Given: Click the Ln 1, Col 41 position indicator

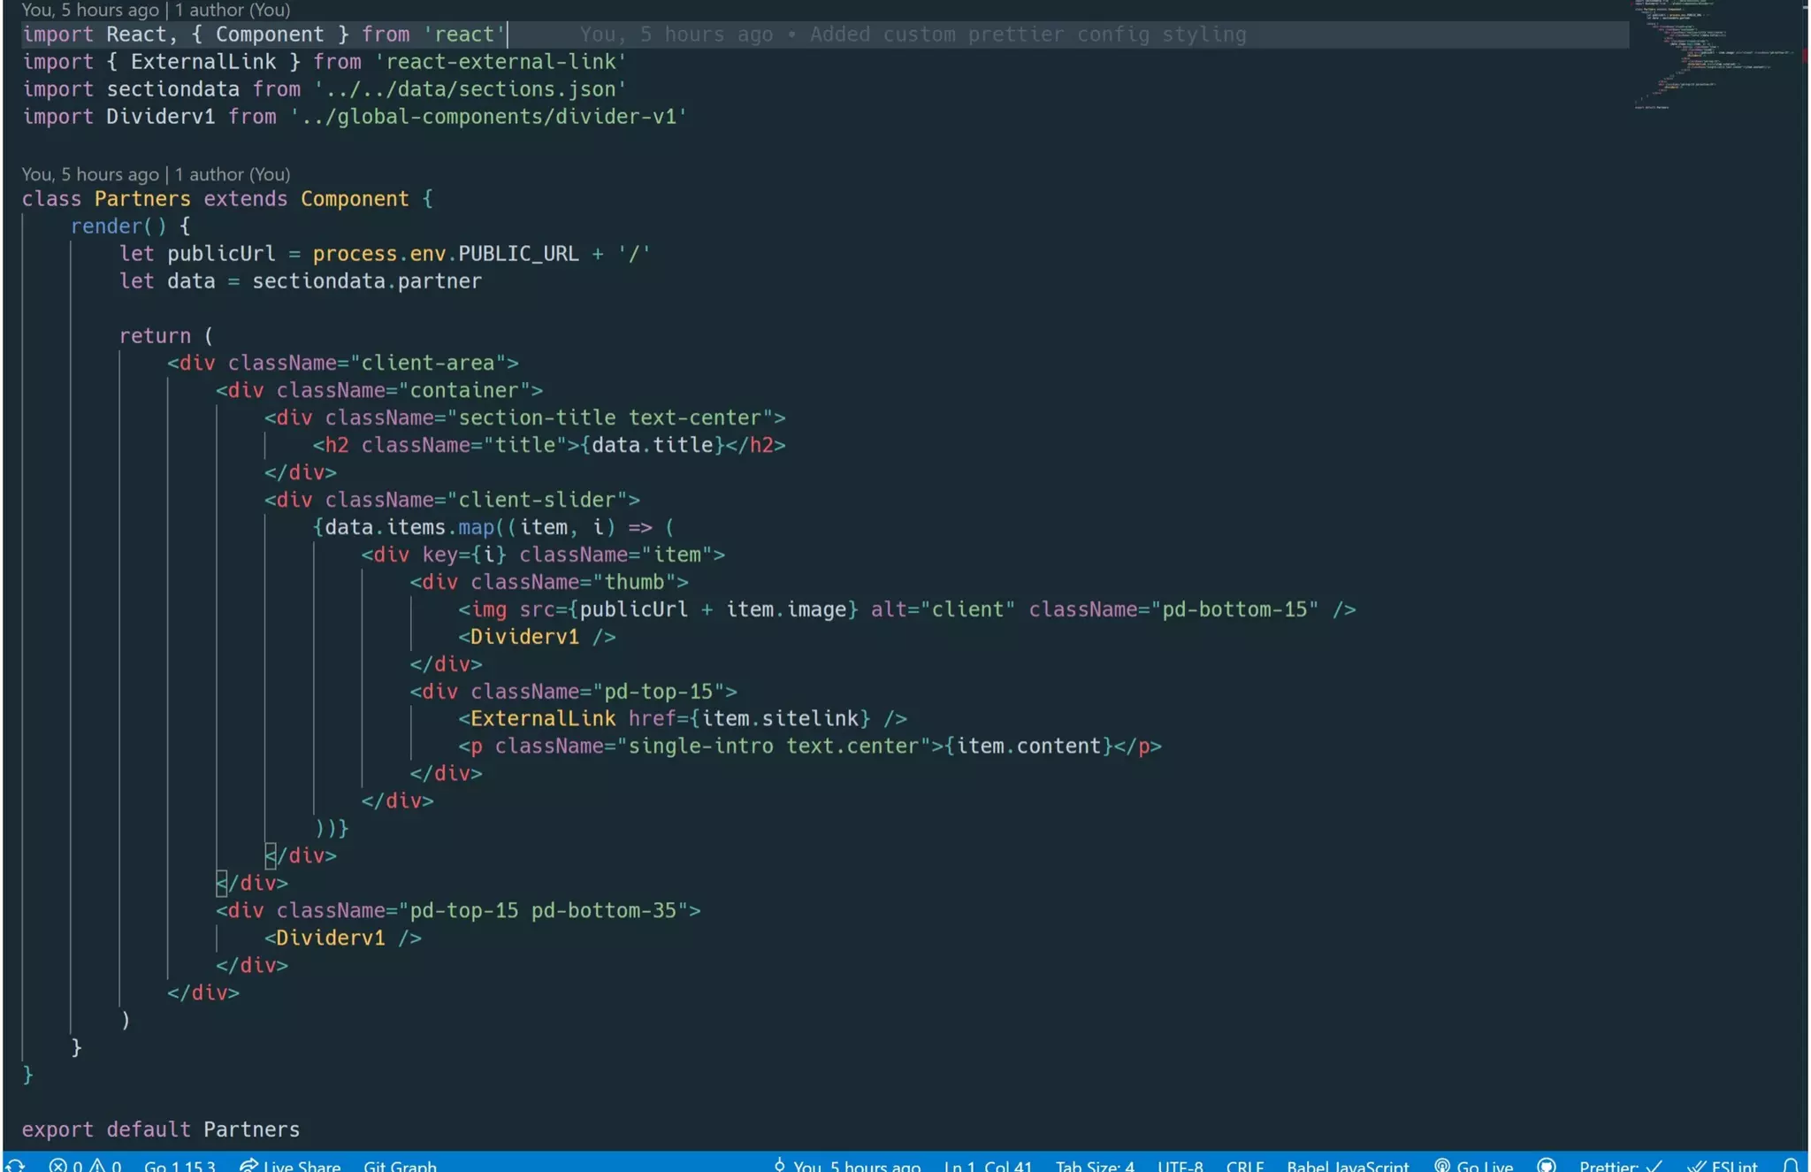Looking at the screenshot, I should 988,1165.
